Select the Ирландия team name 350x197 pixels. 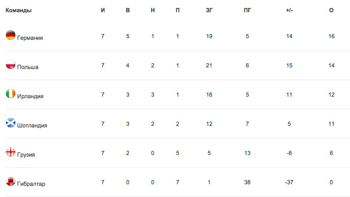30,96
